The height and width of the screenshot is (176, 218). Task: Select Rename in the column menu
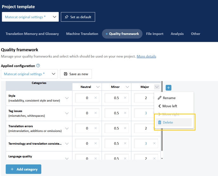pos(169,98)
